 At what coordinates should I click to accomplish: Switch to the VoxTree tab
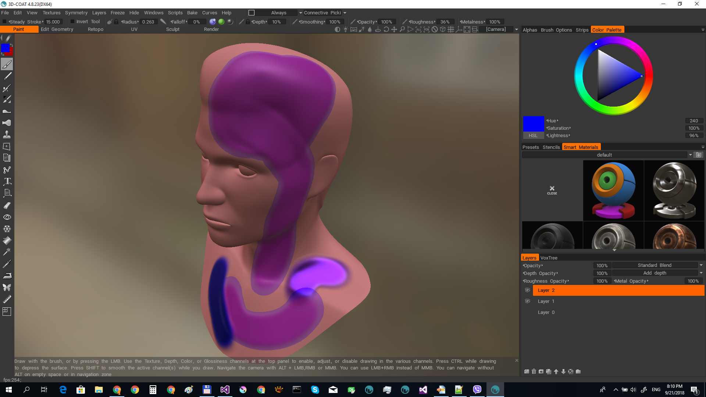(x=549, y=258)
